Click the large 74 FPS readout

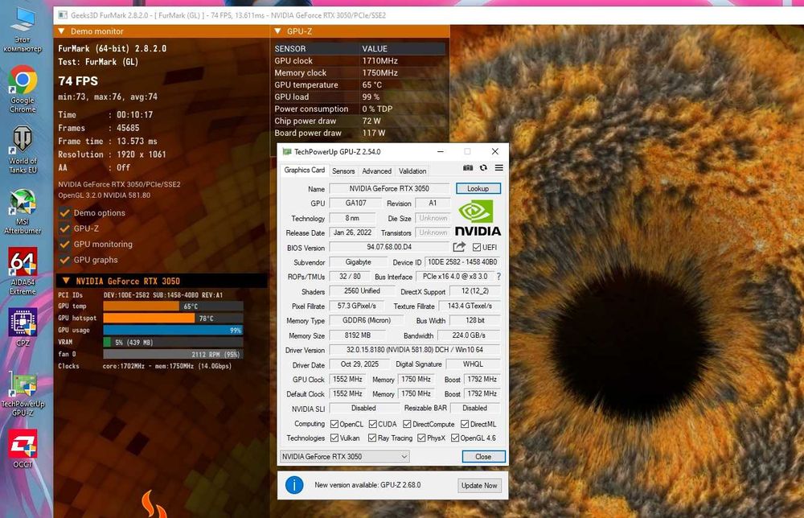[78, 81]
